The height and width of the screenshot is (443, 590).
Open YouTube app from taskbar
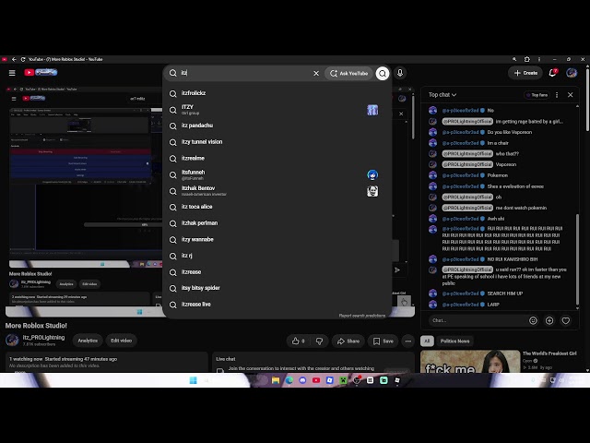[x=316, y=380]
